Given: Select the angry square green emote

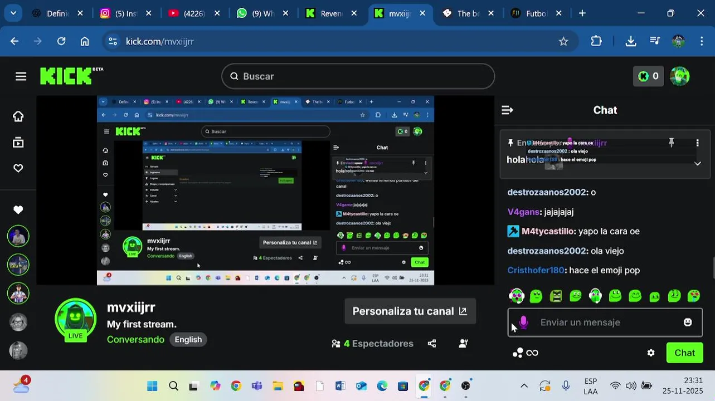Looking at the screenshot, I should coord(556,296).
